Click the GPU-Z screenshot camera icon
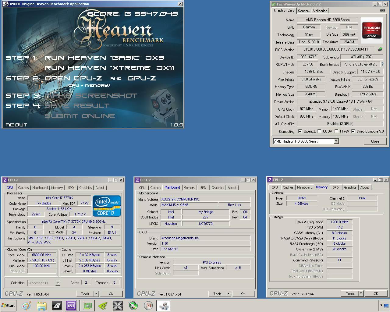This screenshot has height=312, width=390. click(383, 11)
